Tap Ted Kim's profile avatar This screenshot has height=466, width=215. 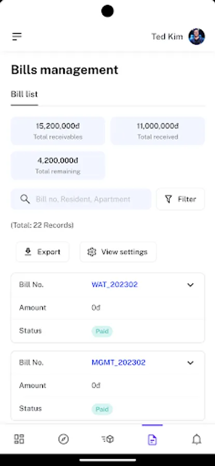pyautogui.click(x=196, y=37)
